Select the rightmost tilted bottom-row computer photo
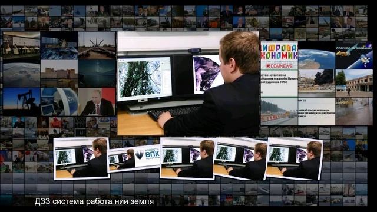This screenshot has width=377, height=212. (x=294, y=159)
